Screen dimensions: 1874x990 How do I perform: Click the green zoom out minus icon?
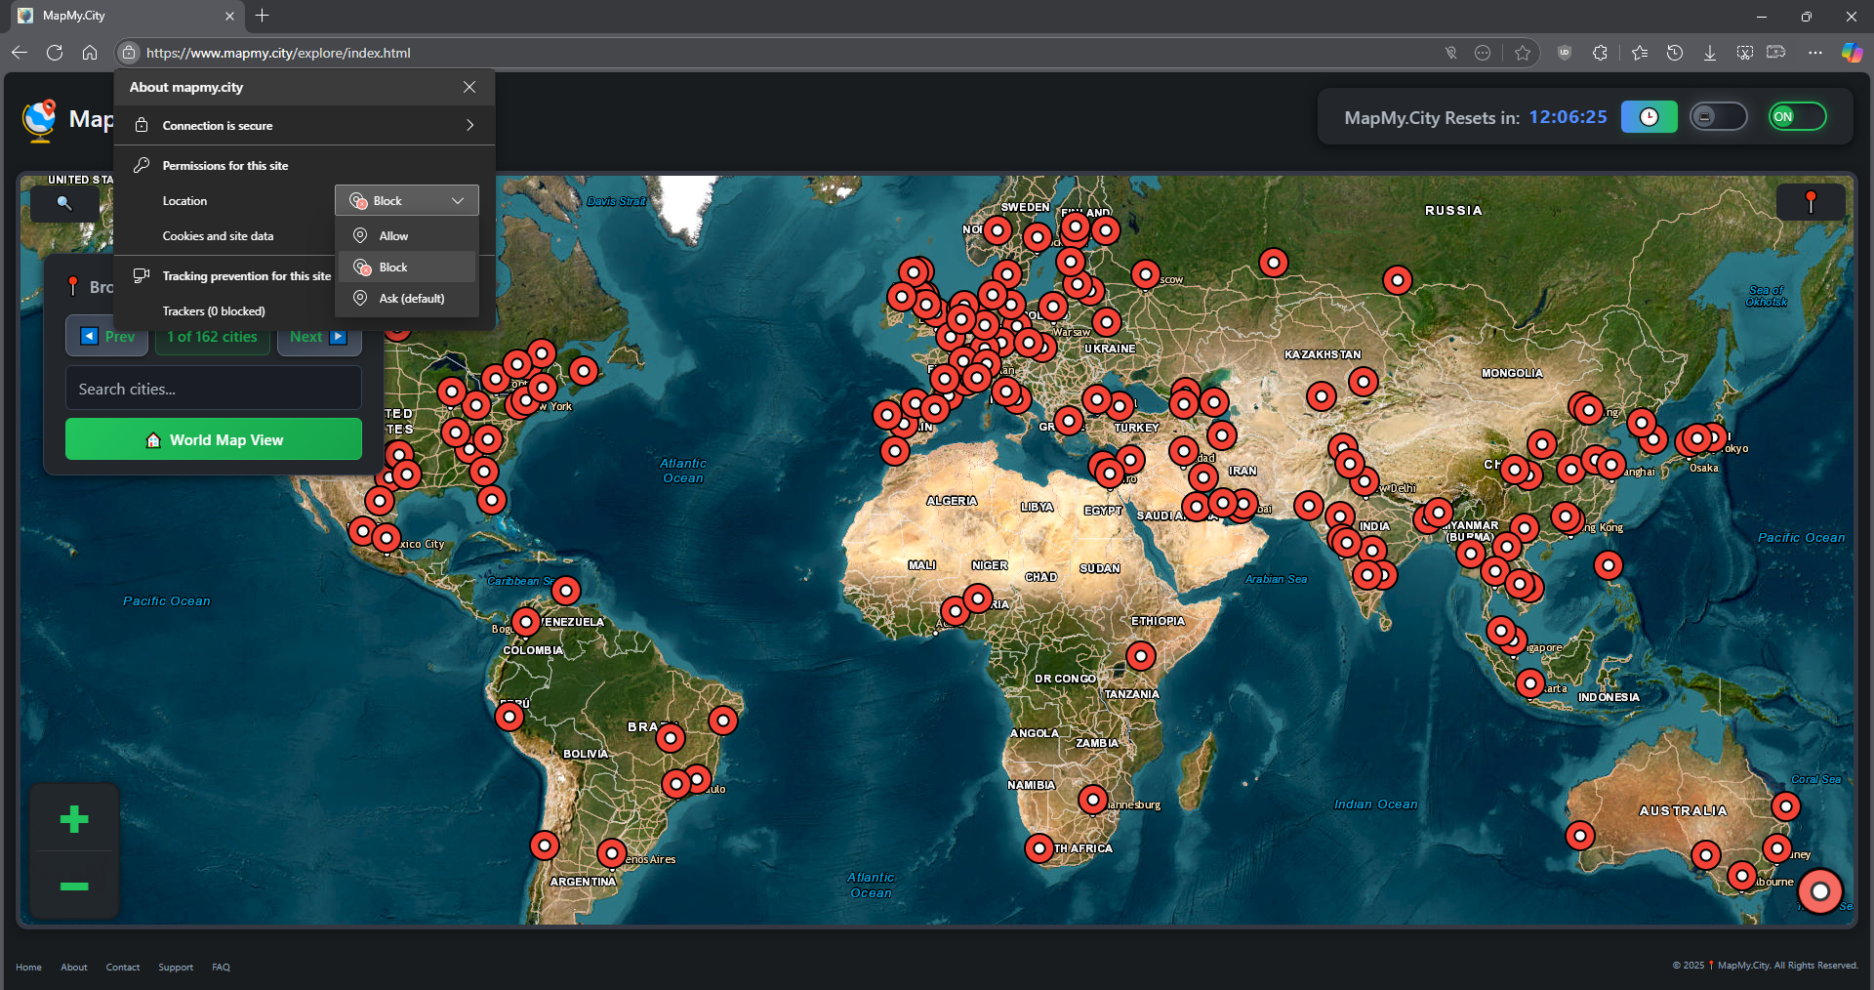point(74,887)
